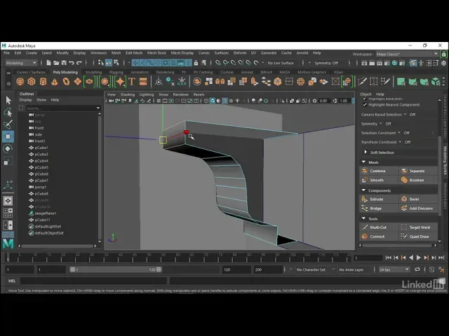Click the Bevel tool icon
This screenshot has width=449, height=336.
coord(404,199)
